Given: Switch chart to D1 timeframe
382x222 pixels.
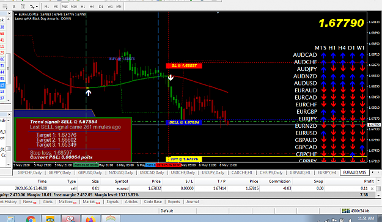Looking at the screenshot, I should 101,7.
